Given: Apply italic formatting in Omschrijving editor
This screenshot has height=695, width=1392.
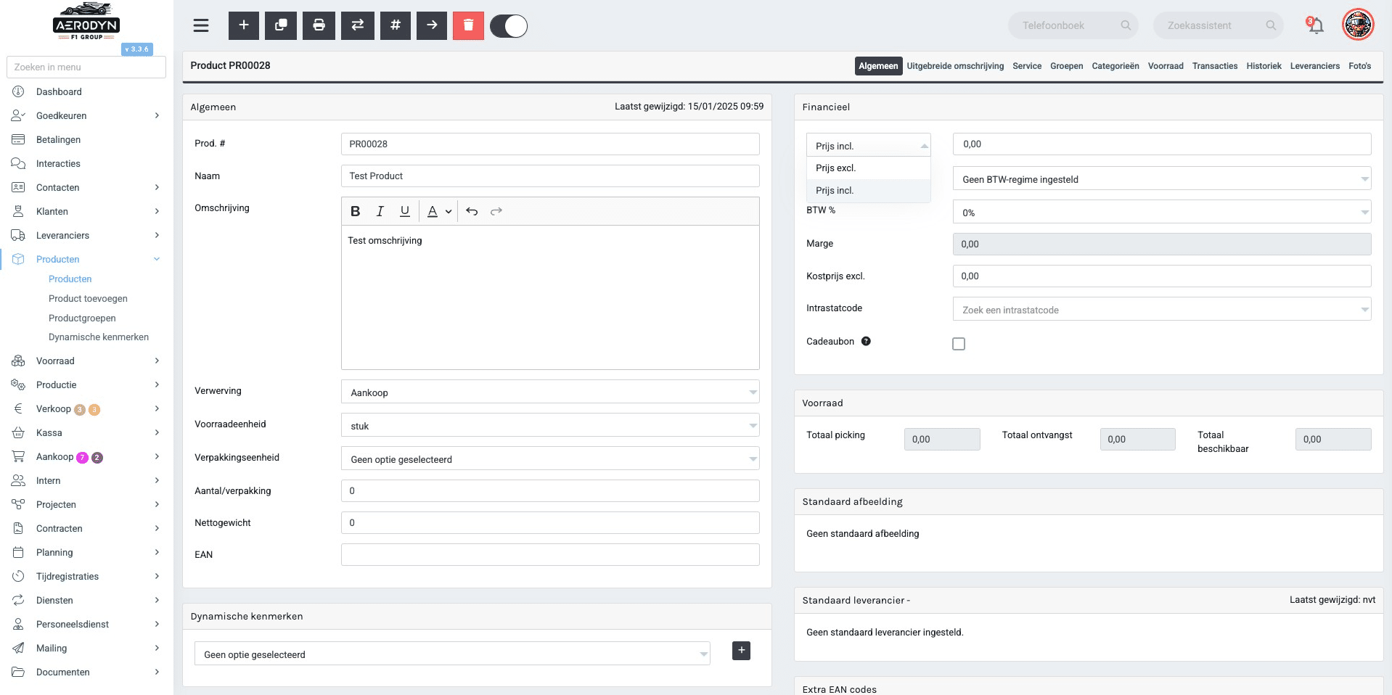Looking at the screenshot, I should click(380, 211).
